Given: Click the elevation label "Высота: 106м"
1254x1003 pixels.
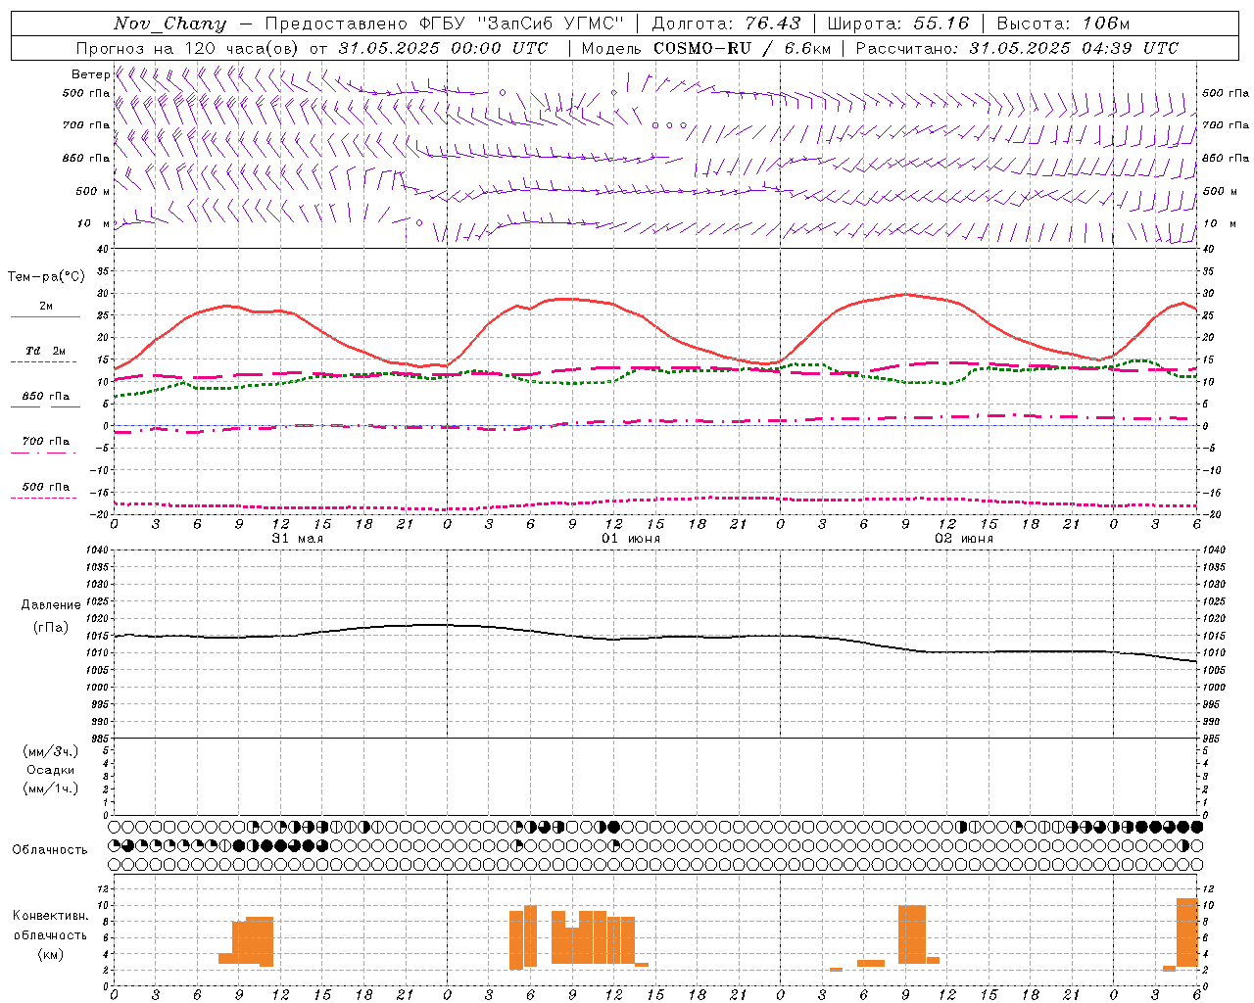Looking at the screenshot, I should (x=1063, y=24).
